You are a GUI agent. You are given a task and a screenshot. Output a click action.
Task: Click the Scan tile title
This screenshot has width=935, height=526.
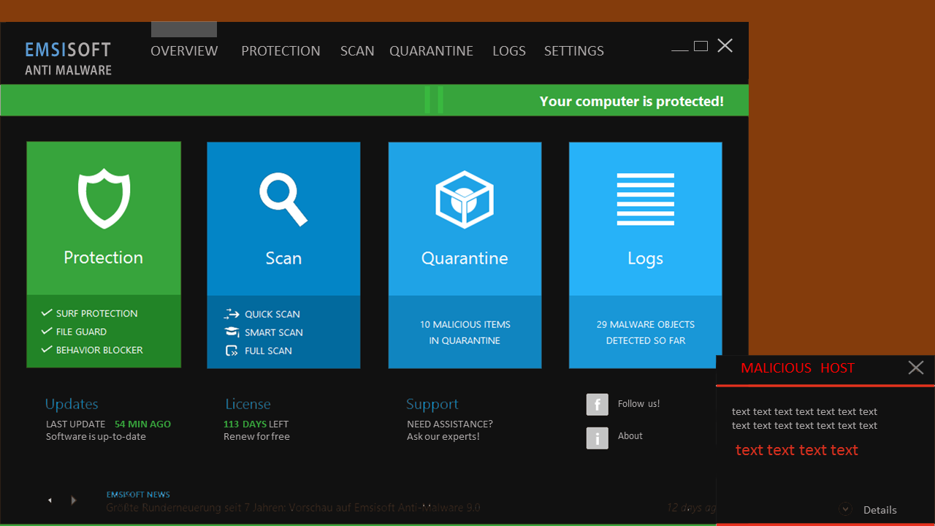283,258
